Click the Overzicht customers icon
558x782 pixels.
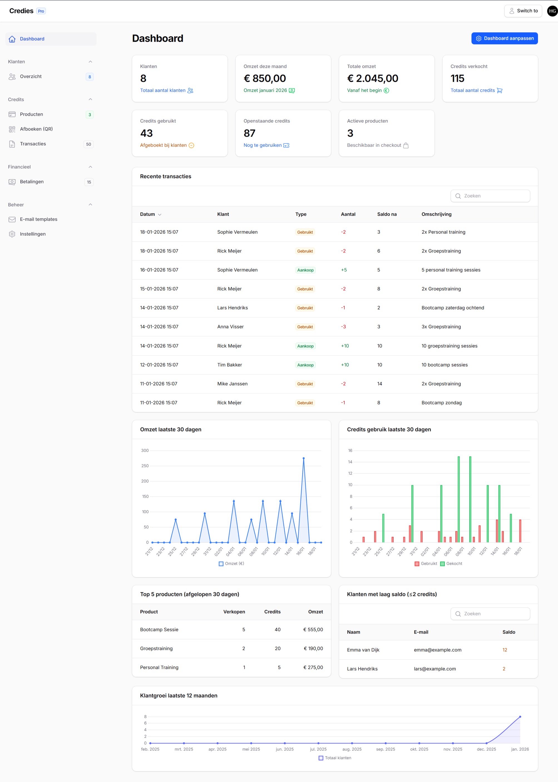pos(12,77)
